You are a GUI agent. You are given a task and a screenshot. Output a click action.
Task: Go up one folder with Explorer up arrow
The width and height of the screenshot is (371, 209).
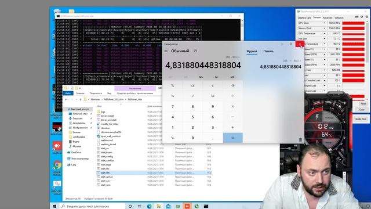pyautogui.click(x=81, y=99)
